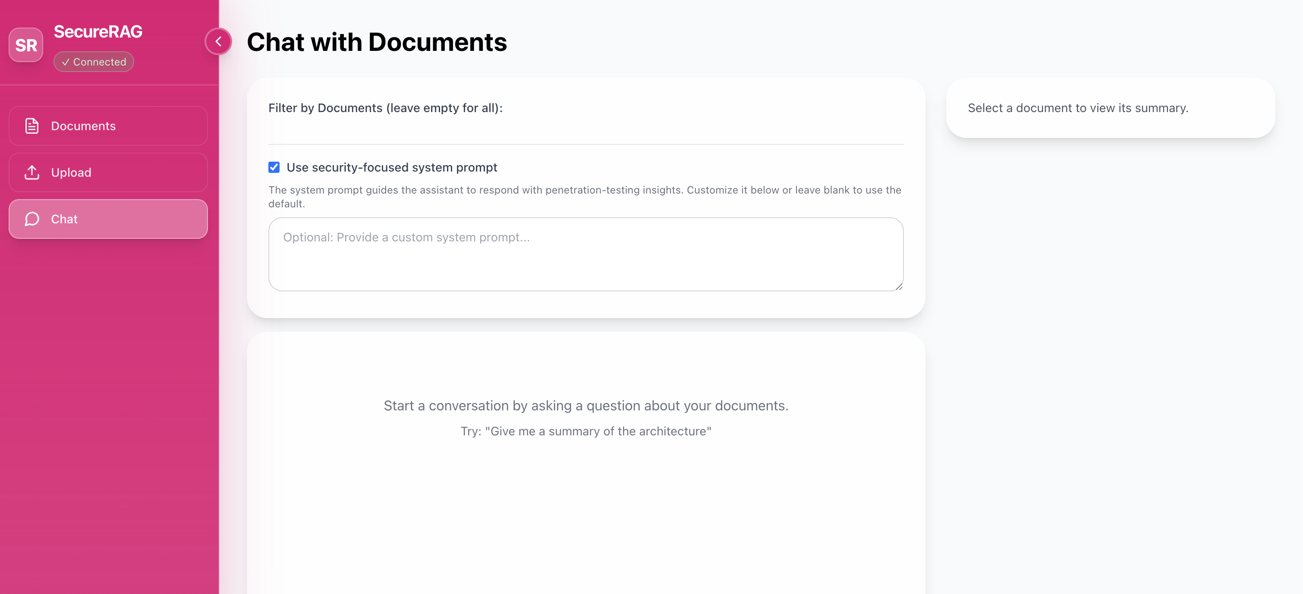Open the Documents section by its label

83,126
